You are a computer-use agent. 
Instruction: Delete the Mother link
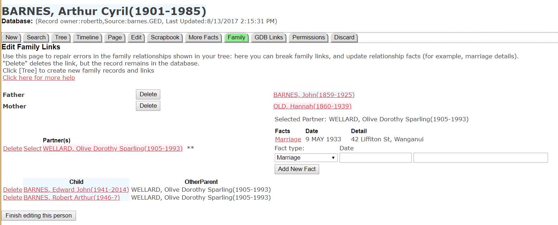coord(148,106)
